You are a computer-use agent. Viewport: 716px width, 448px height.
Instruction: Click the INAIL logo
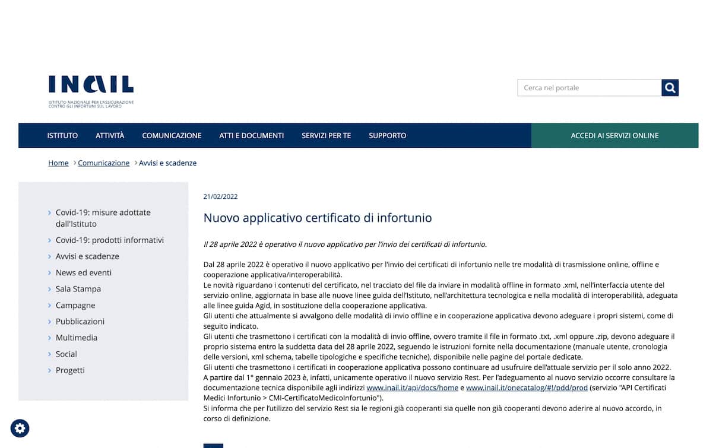(x=90, y=86)
